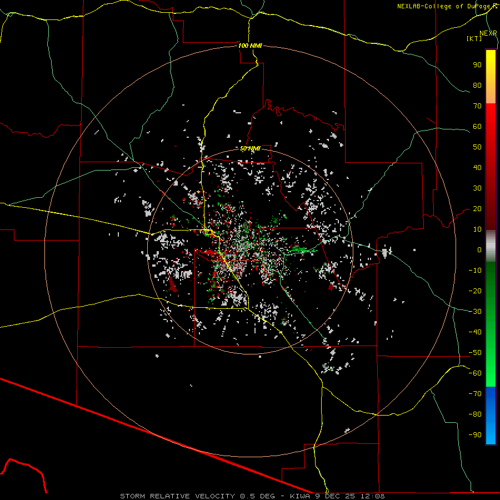The height and width of the screenshot is (500, 500).
Task: Click the 50 value on velocity scale
Action: point(477,147)
